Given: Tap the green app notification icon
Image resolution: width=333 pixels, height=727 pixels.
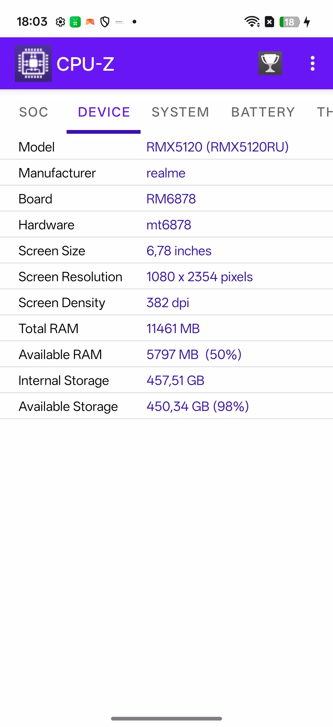Looking at the screenshot, I should (x=75, y=22).
